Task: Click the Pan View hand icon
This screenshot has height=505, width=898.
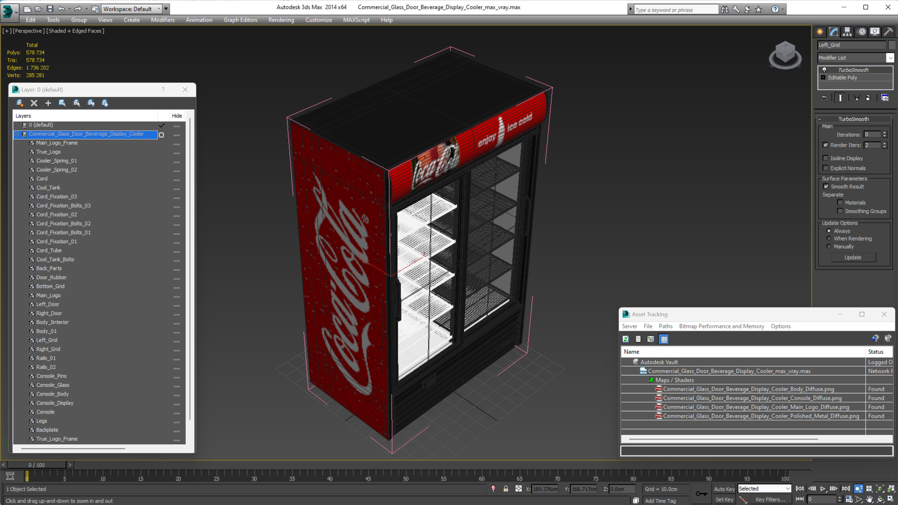Action: 870,499
